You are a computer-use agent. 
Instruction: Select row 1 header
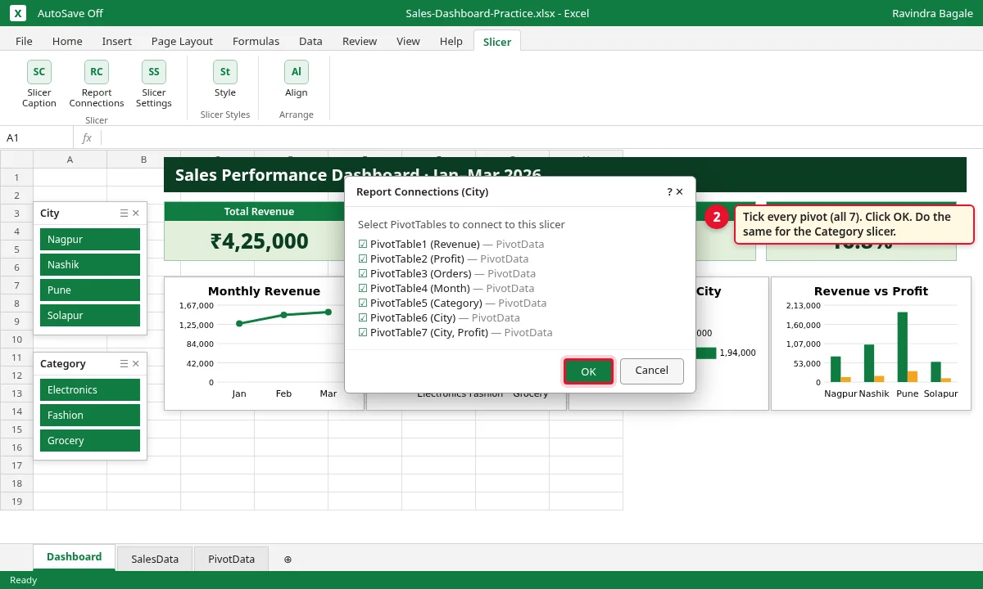(x=16, y=178)
